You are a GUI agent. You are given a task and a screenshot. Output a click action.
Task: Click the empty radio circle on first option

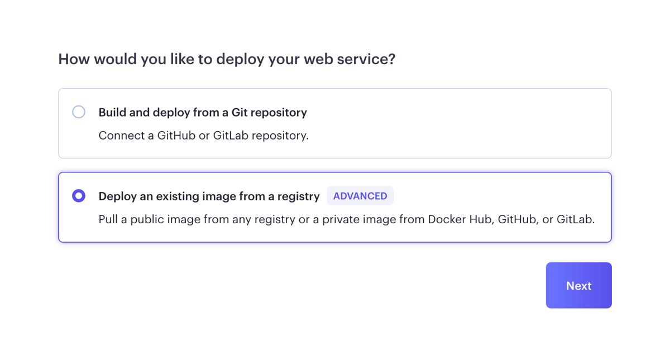(x=79, y=112)
